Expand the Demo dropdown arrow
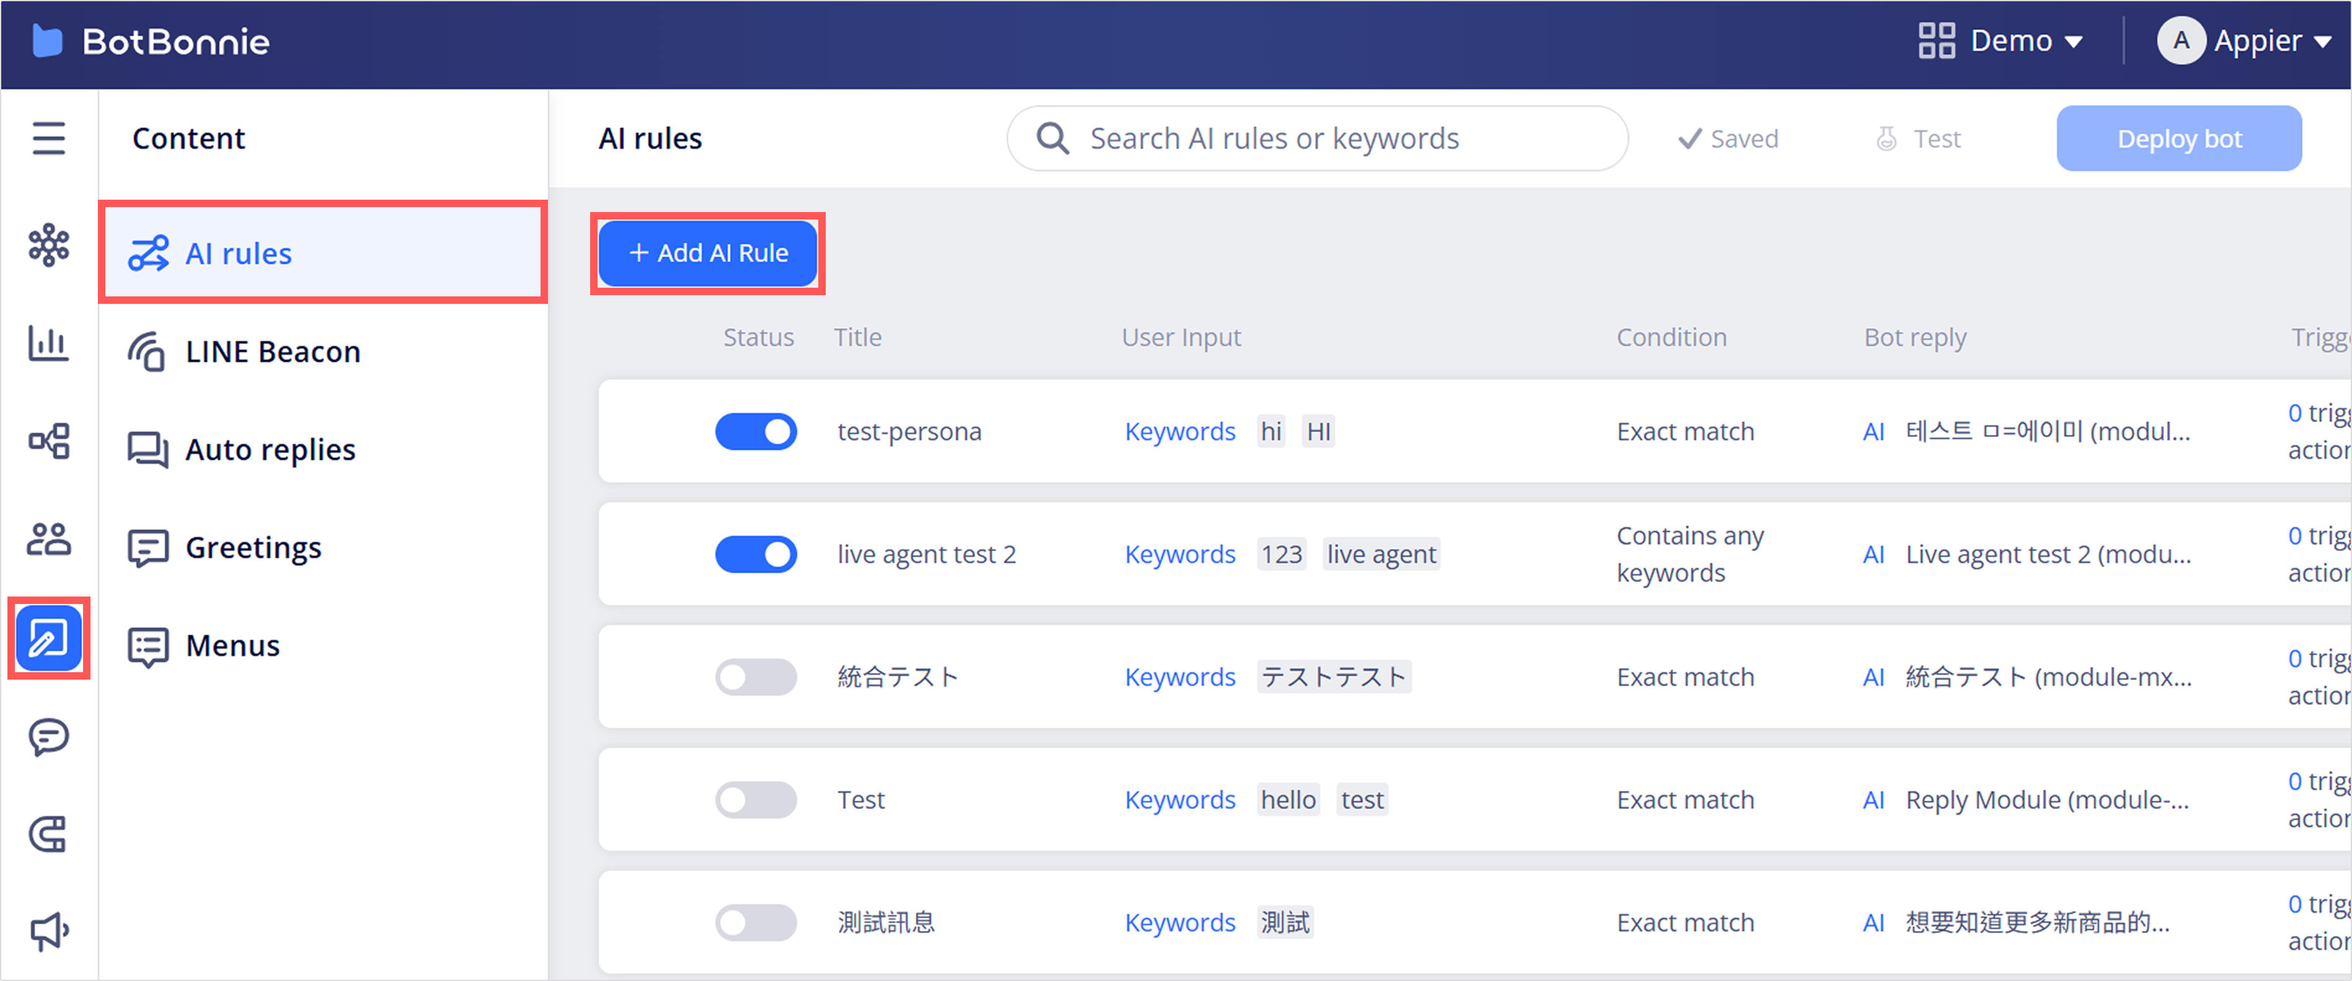Viewport: 2352px width, 981px height. point(2072,42)
